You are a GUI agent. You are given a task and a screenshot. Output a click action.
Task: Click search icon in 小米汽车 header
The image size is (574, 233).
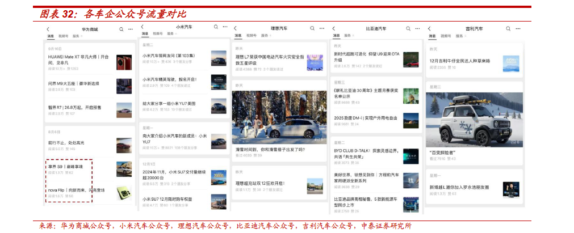pyautogui.click(x=215, y=27)
